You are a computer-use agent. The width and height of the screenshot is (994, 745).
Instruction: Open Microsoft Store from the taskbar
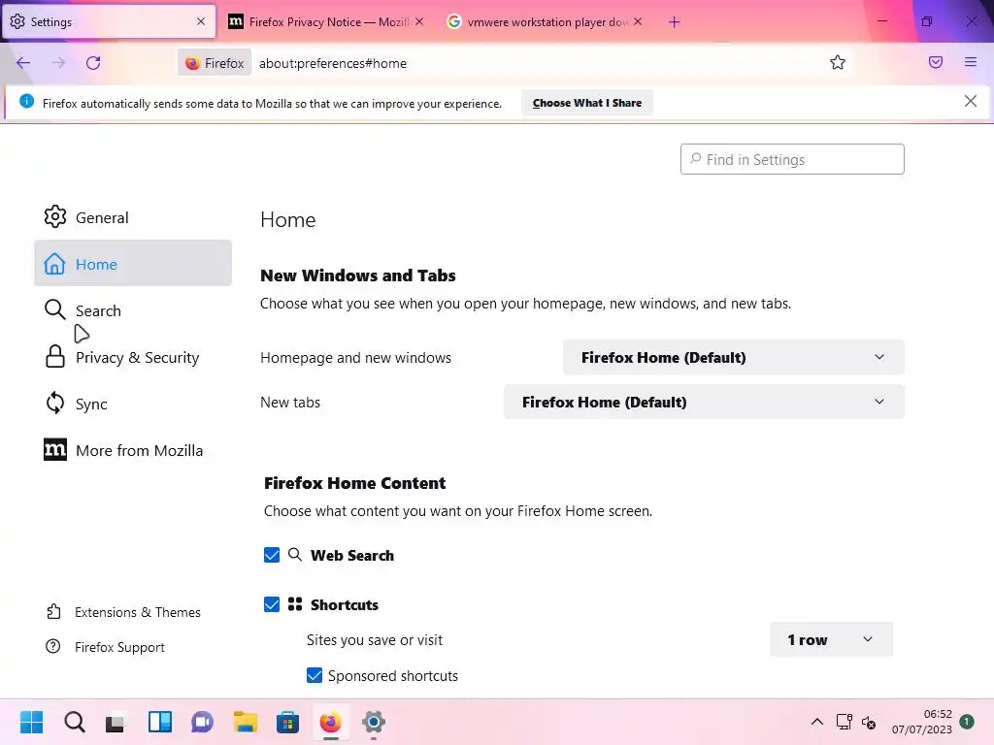[x=287, y=722]
